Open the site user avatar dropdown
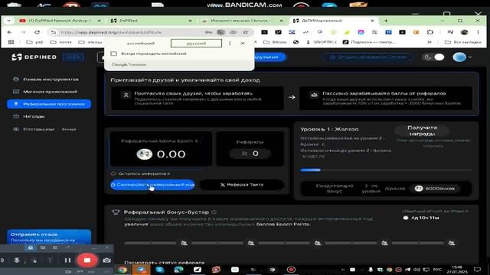Viewport: 490px width, 275px height. (462, 57)
